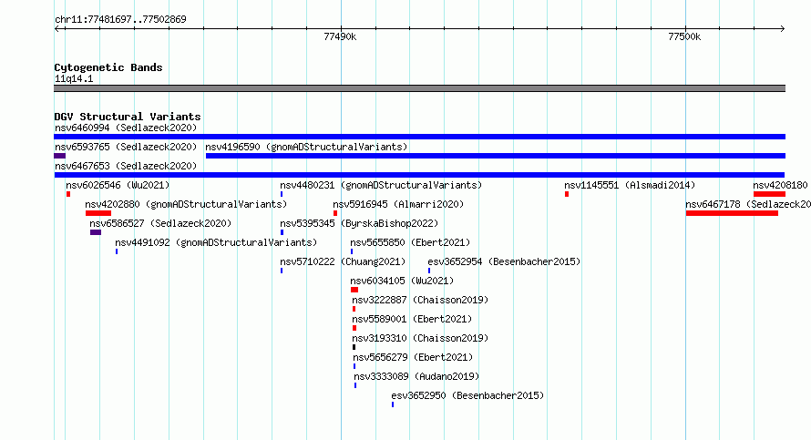Click the red bar under nsv6467178
The width and height of the screenshot is (811, 440).
coord(732,213)
